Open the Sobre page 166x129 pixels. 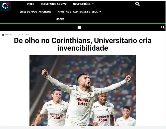(x=60, y=19)
